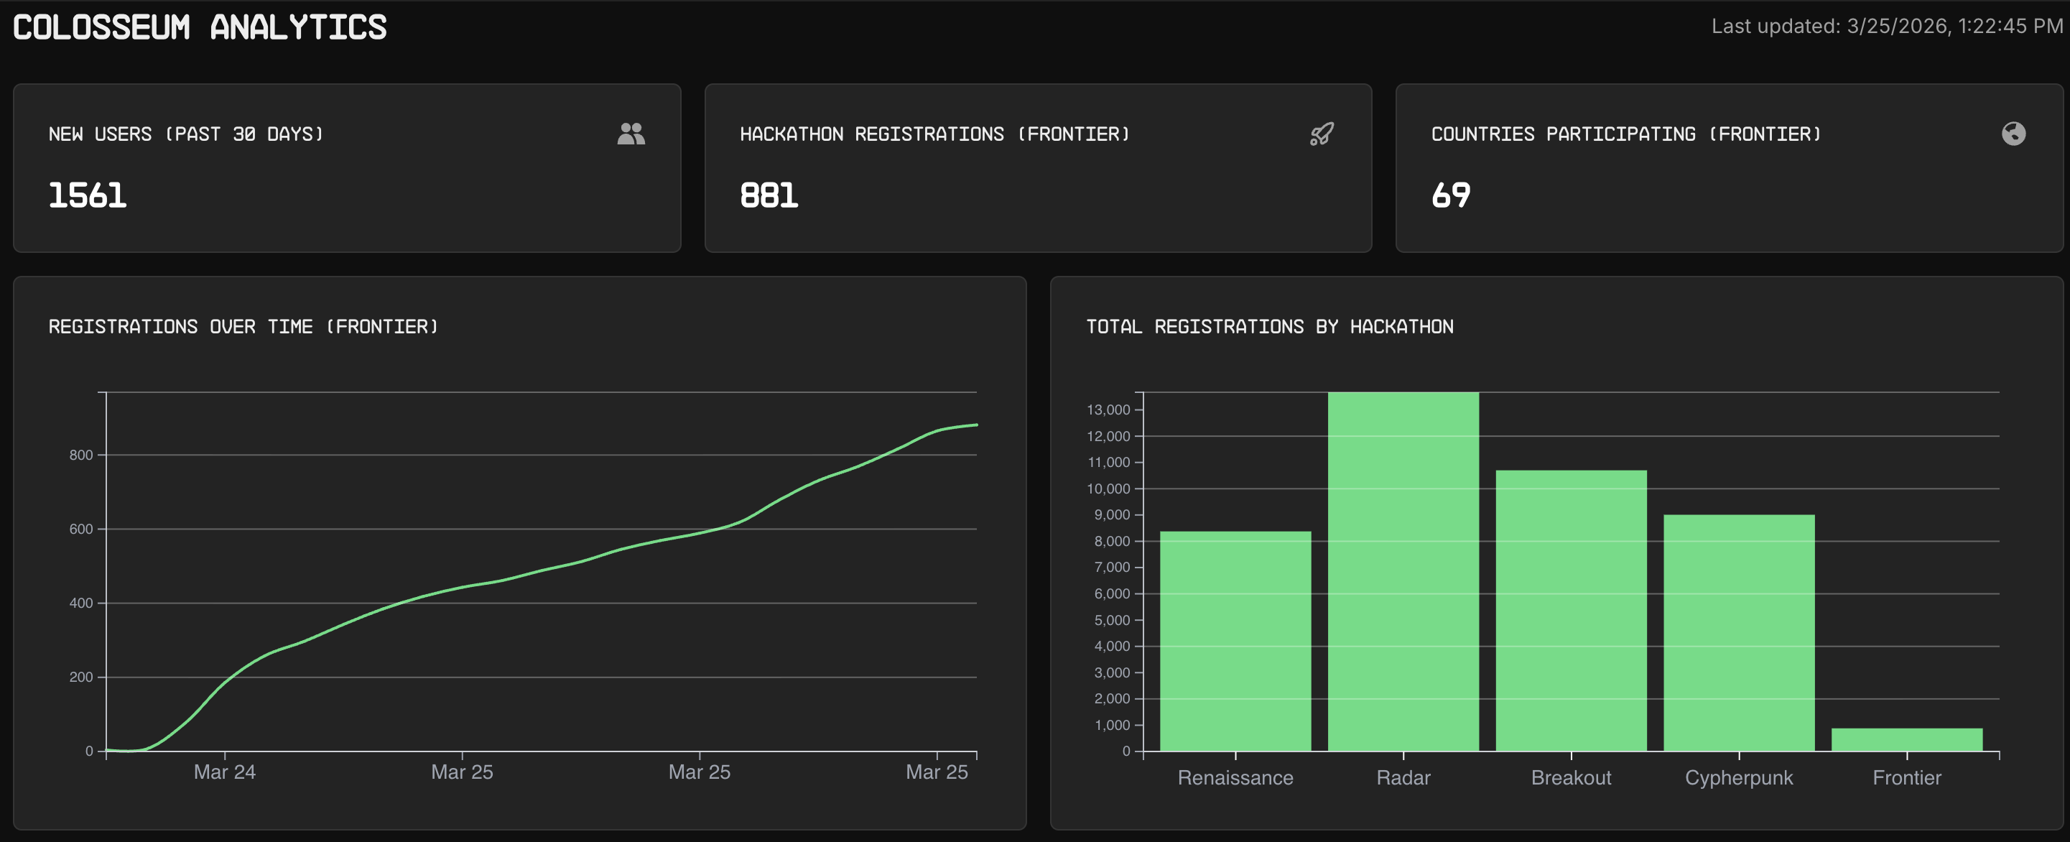Click the Radar bar in the chart
The image size is (2070, 842).
1403,571
